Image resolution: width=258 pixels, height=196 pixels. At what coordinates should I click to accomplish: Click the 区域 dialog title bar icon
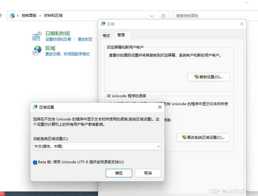(x=103, y=24)
